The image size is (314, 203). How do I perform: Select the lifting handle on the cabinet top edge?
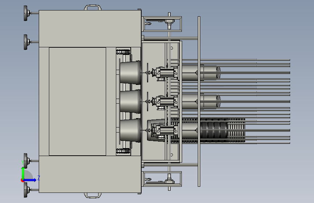point(92,8)
